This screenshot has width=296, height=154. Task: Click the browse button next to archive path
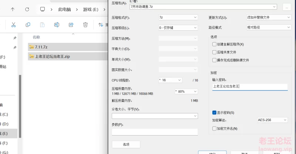(x=286, y=7)
